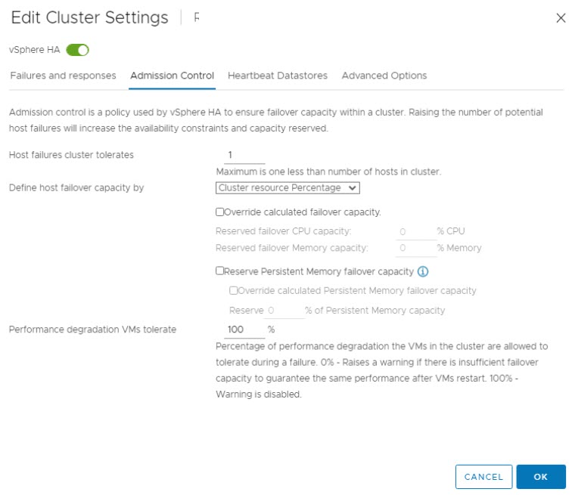Toggle the vSphere HA switch off
572x495 pixels.
tap(77, 50)
